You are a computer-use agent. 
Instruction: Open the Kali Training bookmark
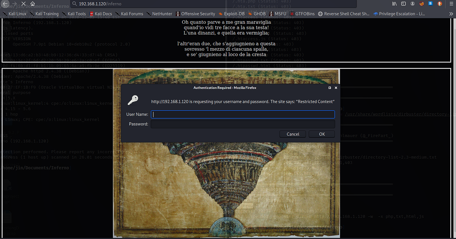[x=44, y=14]
